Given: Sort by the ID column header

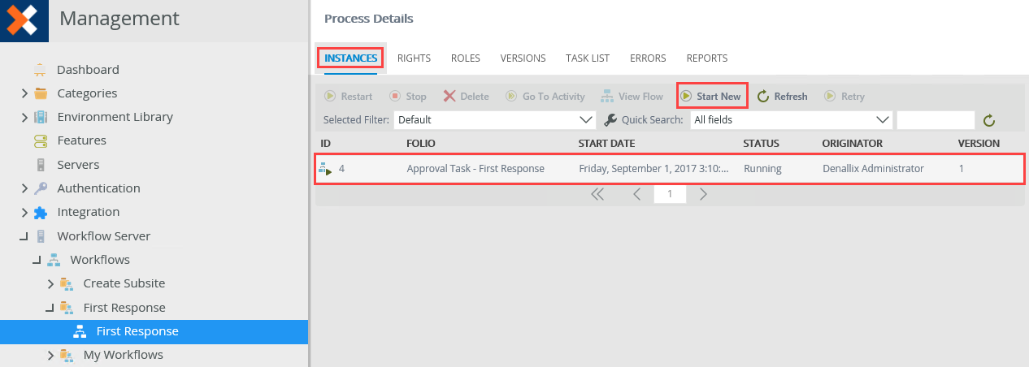Looking at the screenshot, I should [x=326, y=144].
